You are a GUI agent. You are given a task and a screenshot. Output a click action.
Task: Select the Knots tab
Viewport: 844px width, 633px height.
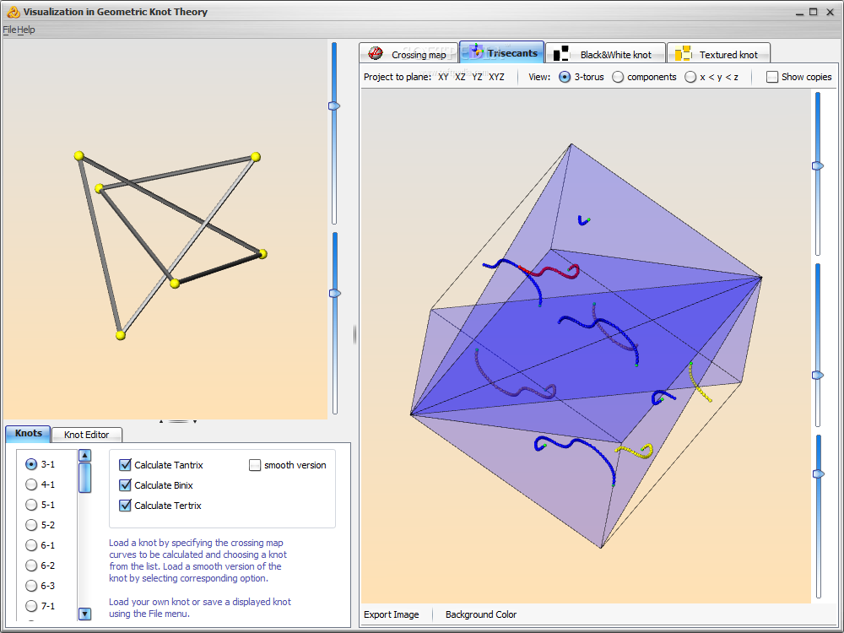pyautogui.click(x=28, y=433)
